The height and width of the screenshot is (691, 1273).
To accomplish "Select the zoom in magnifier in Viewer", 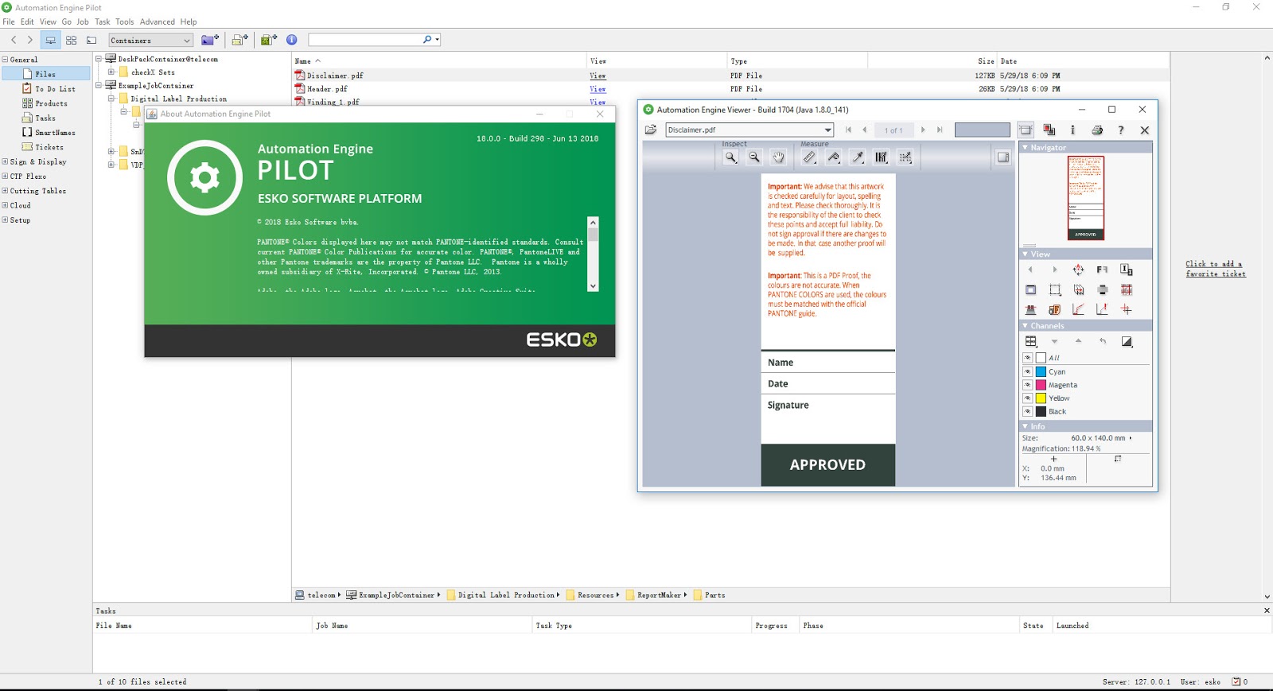I will [x=730, y=157].
